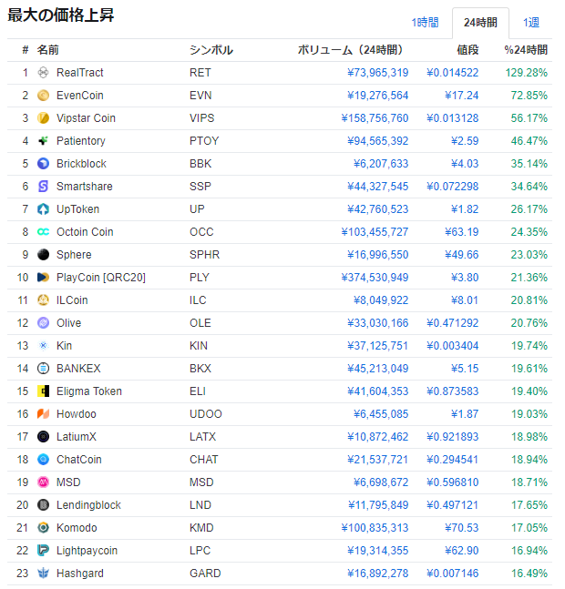This screenshot has height=589, width=565.
Task: Switch to the 1週 tab
Action: point(530,22)
